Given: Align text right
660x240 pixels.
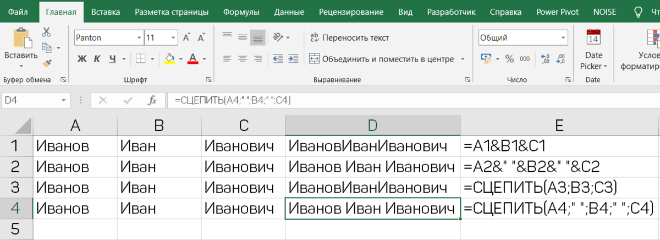Looking at the screenshot, I should point(258,58).
